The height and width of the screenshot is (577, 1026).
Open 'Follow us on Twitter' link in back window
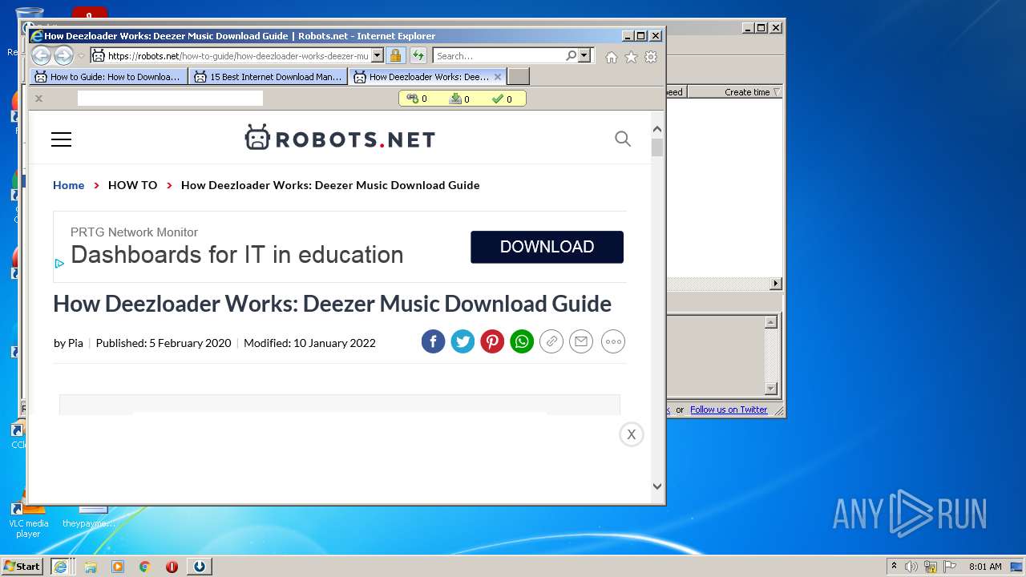tap(729, 410)
